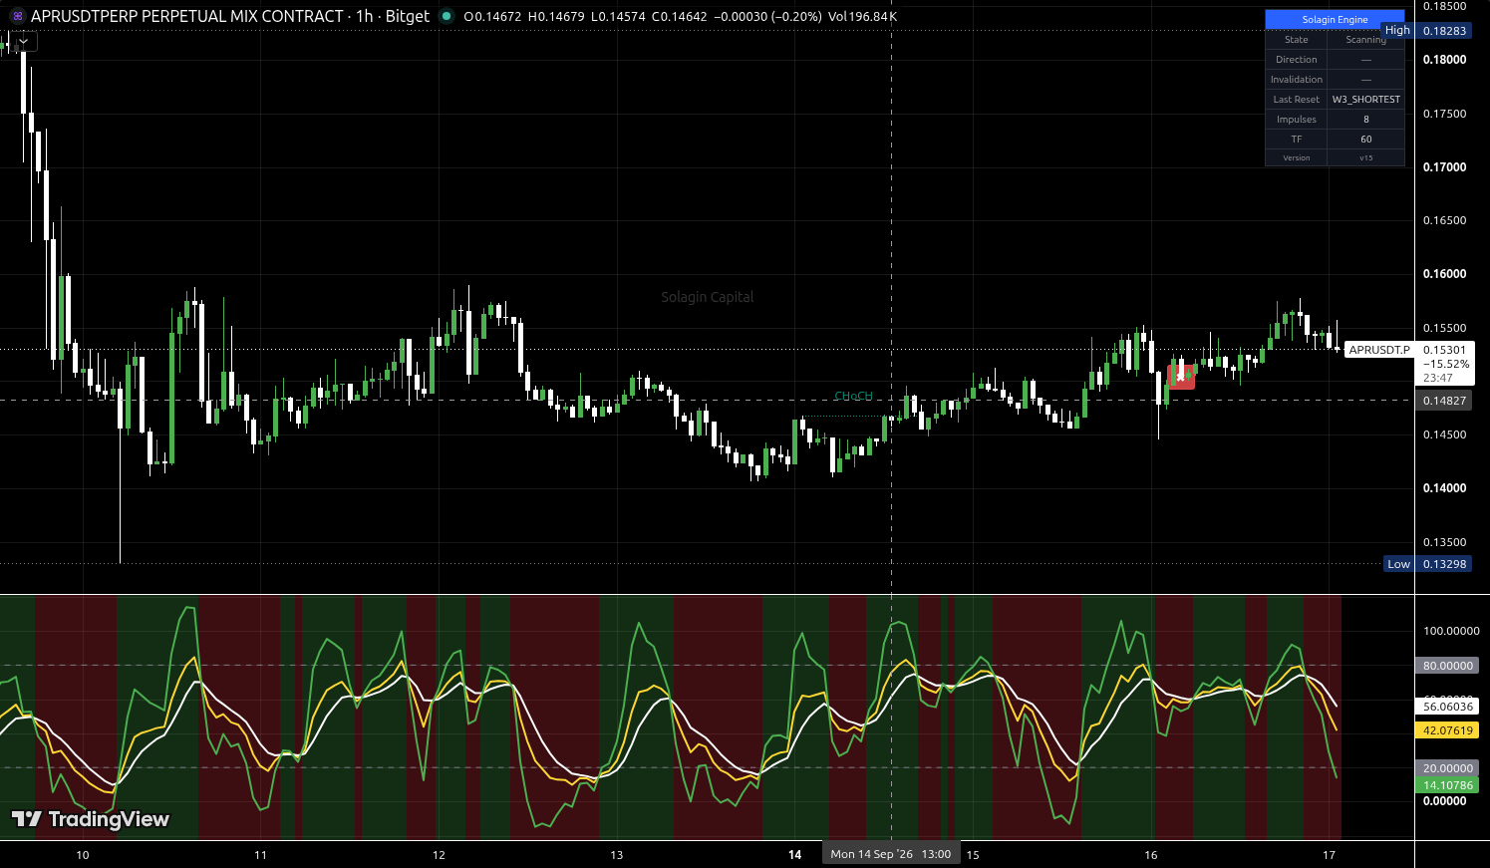The width and height of the screenshot is (1490, 868).
Task: Click date 16 on the time axis
Action: coord(1151,855)
